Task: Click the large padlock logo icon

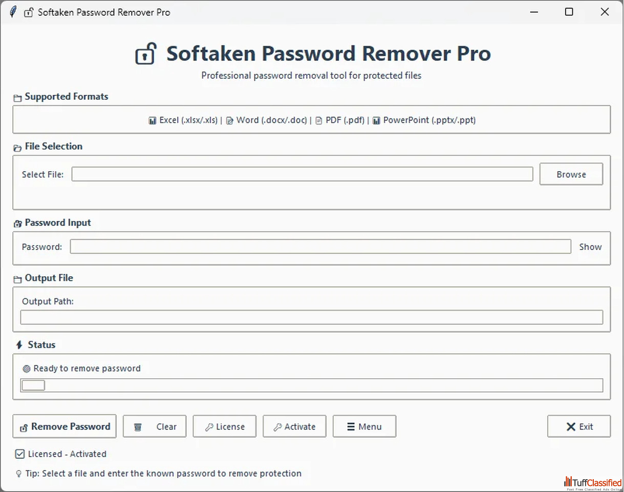Action: 145,54
